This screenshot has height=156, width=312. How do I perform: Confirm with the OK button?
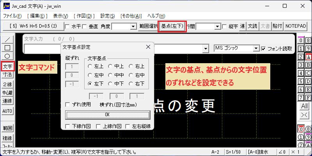[108, 115]
